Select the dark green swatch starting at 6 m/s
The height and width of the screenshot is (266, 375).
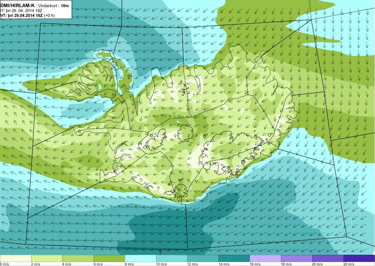point(109,259)
